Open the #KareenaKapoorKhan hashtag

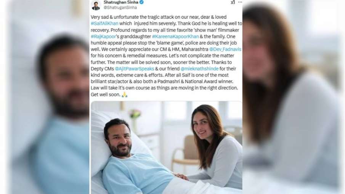pyautogui.click(x=175, y=36)
